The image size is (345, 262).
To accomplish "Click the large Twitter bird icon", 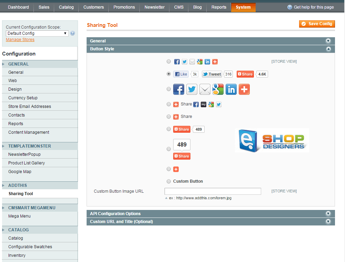I will click(192, 89).
